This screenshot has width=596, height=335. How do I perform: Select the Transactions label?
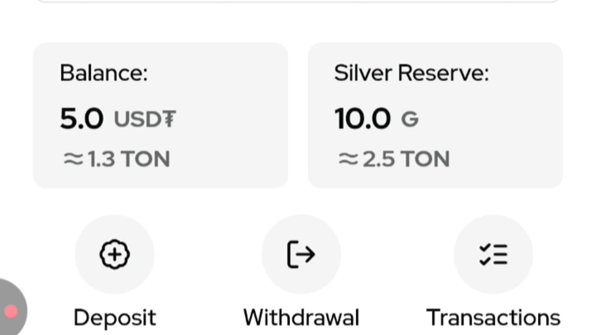click(x=493, y=318)
